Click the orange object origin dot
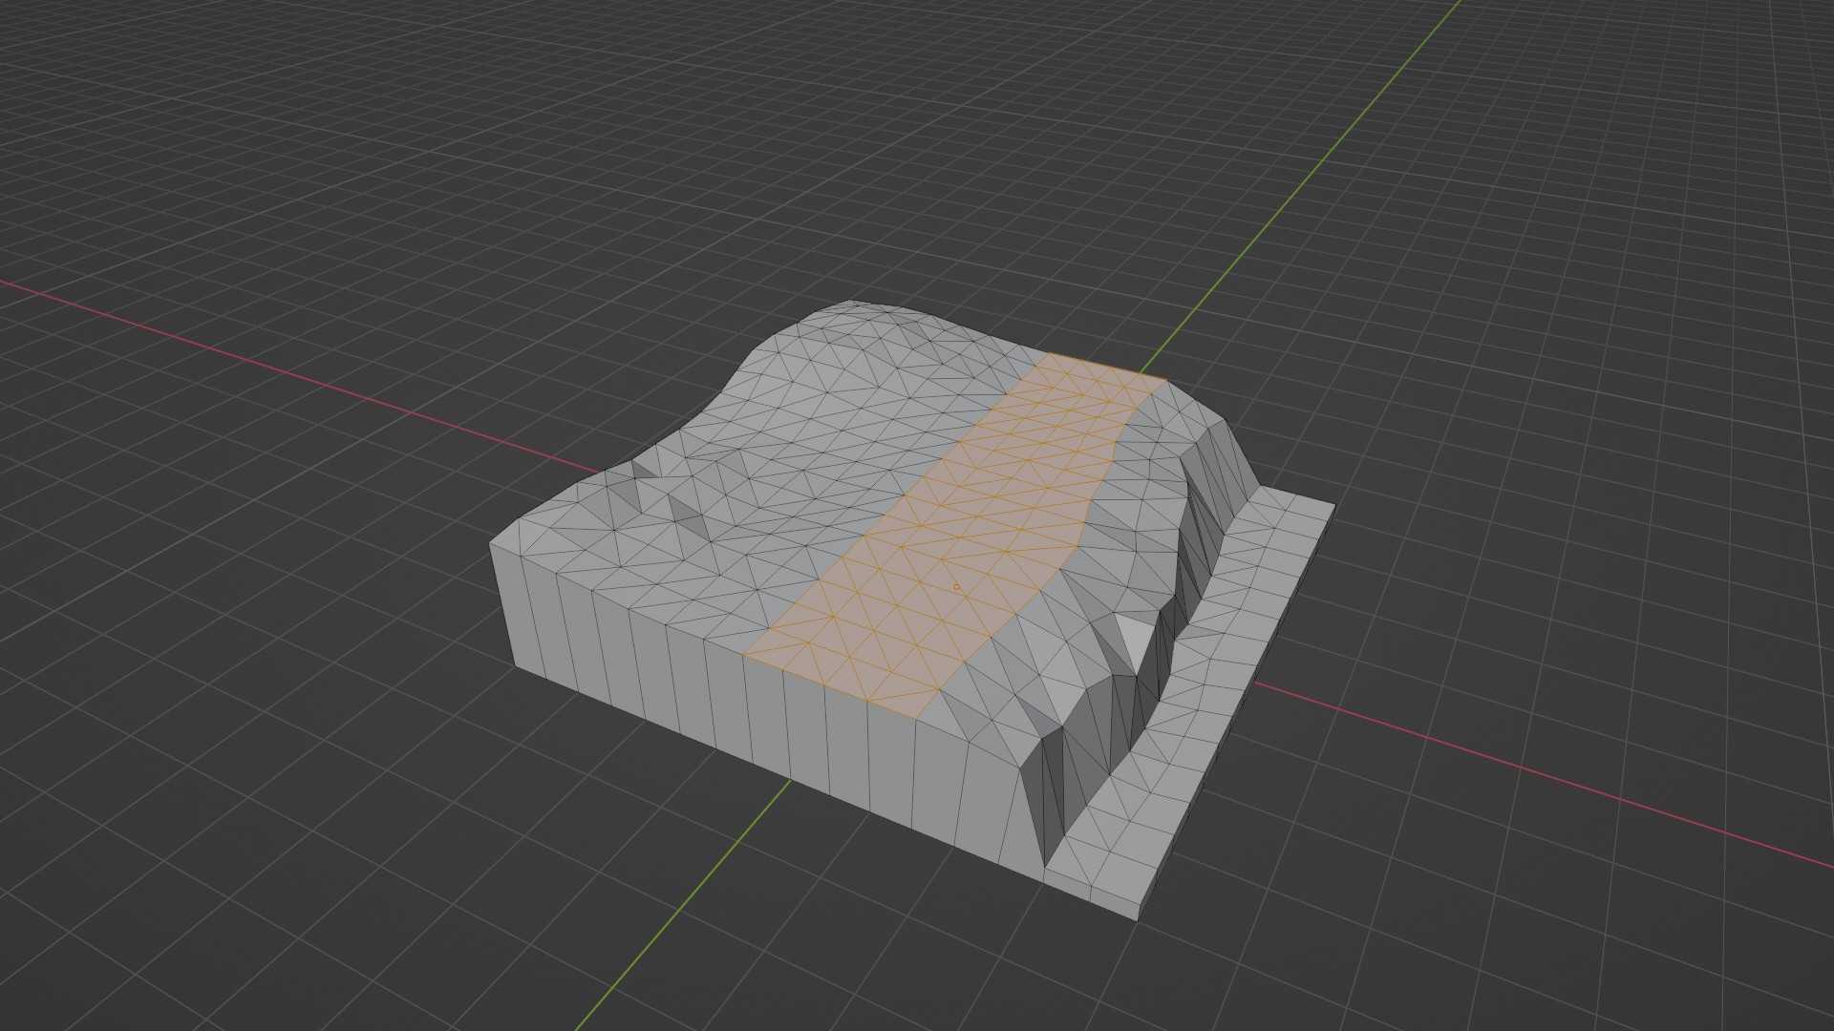 956,587
